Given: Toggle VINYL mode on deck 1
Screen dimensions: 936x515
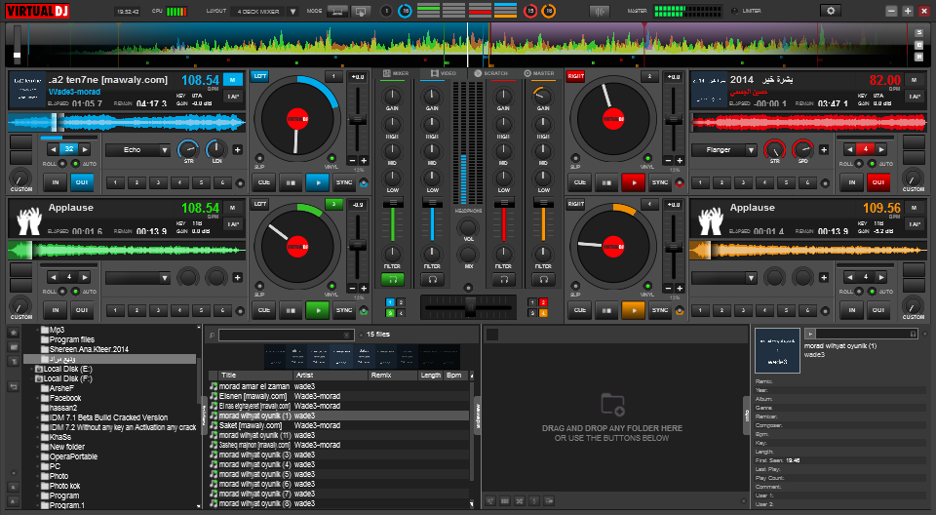Looking at the screenshot, I should pos(331,159).
